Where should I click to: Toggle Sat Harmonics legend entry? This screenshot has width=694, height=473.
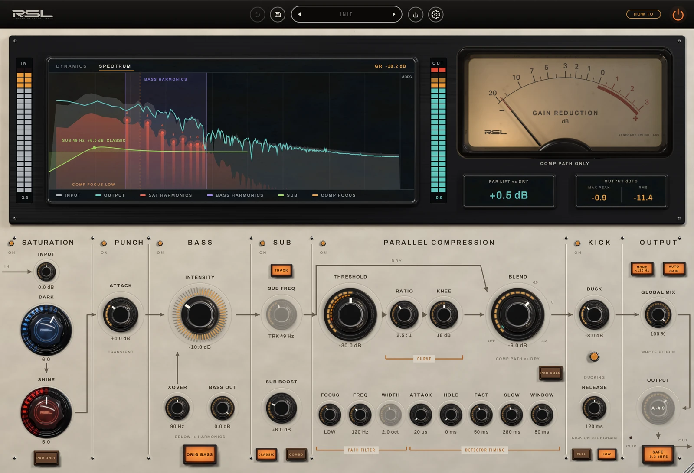166,195
